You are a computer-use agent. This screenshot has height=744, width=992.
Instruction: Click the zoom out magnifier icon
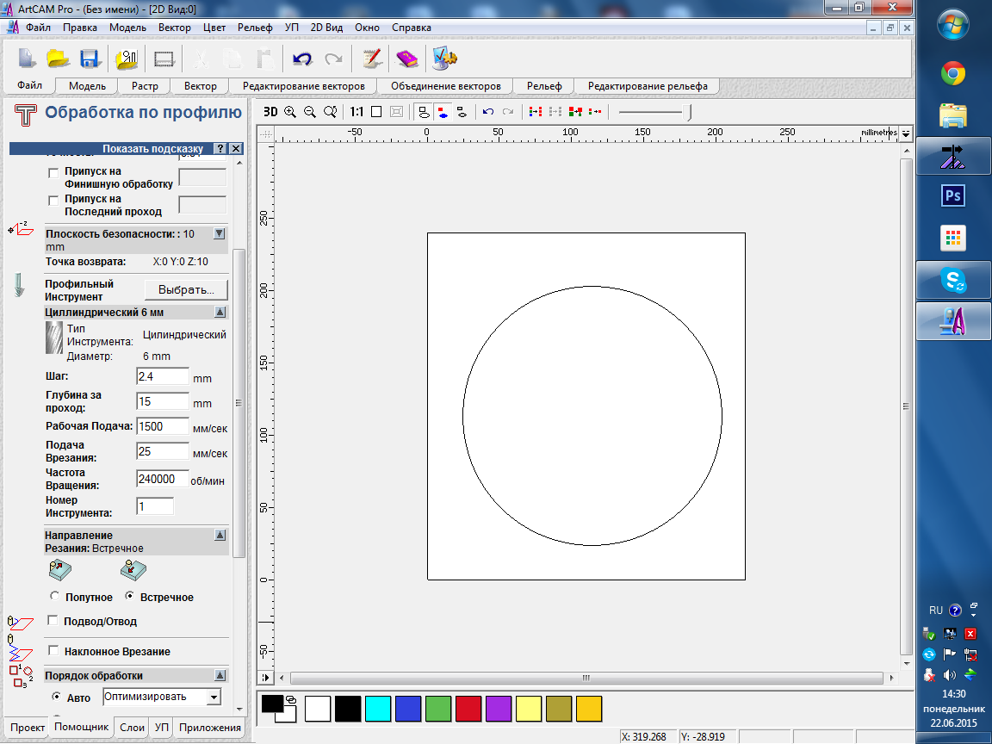tap(310, 112)
